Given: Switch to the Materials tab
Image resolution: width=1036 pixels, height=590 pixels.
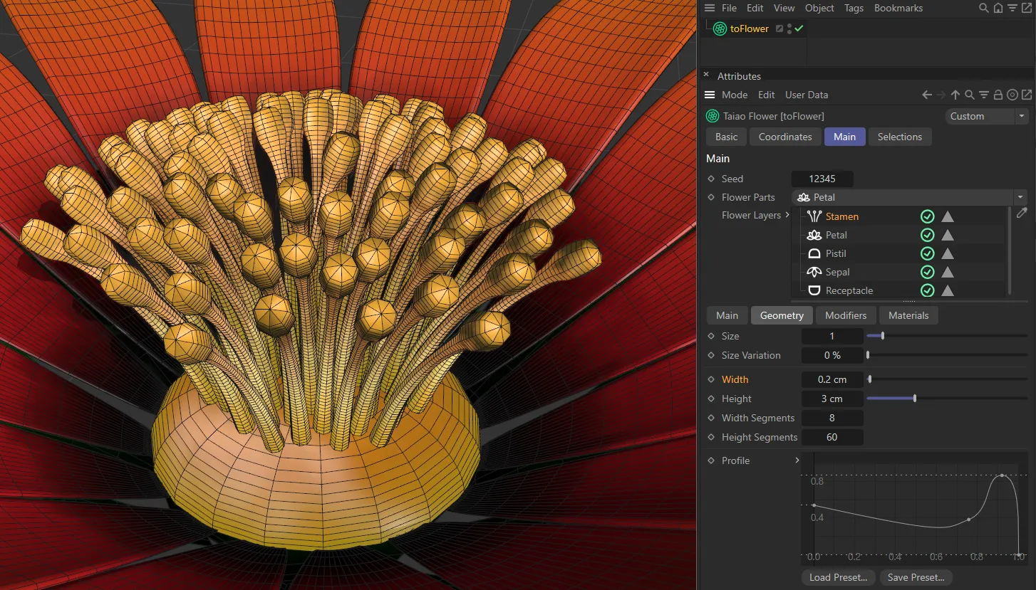Looking at the screenshot, I should click(908, 315).
